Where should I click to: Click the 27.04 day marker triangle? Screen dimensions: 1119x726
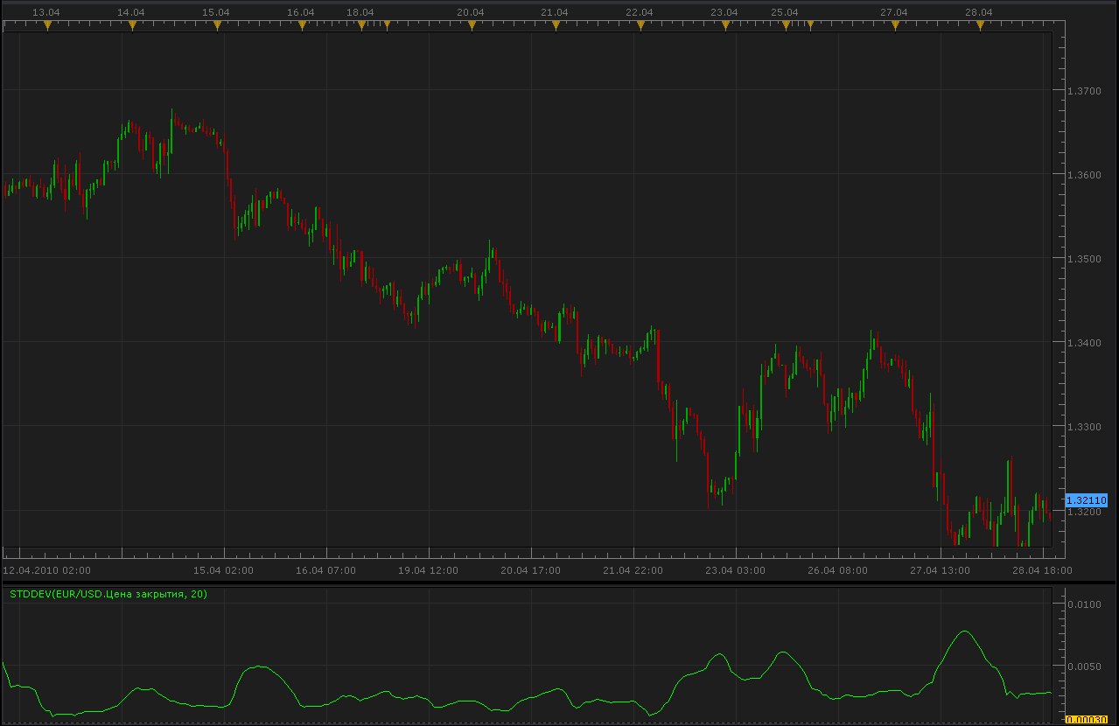[x=895, y=25]
